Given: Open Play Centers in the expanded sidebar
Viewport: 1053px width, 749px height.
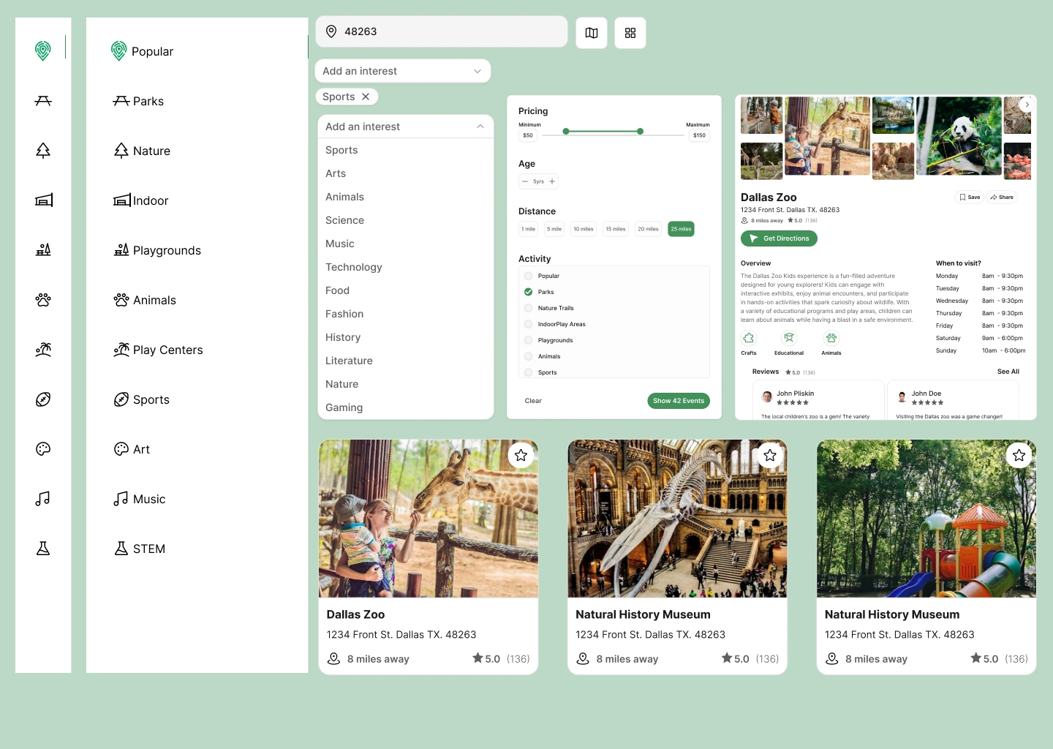Looking at the screenshot, I should [158, 350].
